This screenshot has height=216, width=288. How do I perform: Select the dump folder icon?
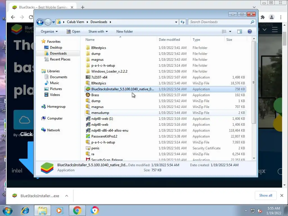coord(88,54)
